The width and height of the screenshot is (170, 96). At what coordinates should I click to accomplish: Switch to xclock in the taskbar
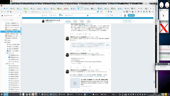(x=96, y=94)
